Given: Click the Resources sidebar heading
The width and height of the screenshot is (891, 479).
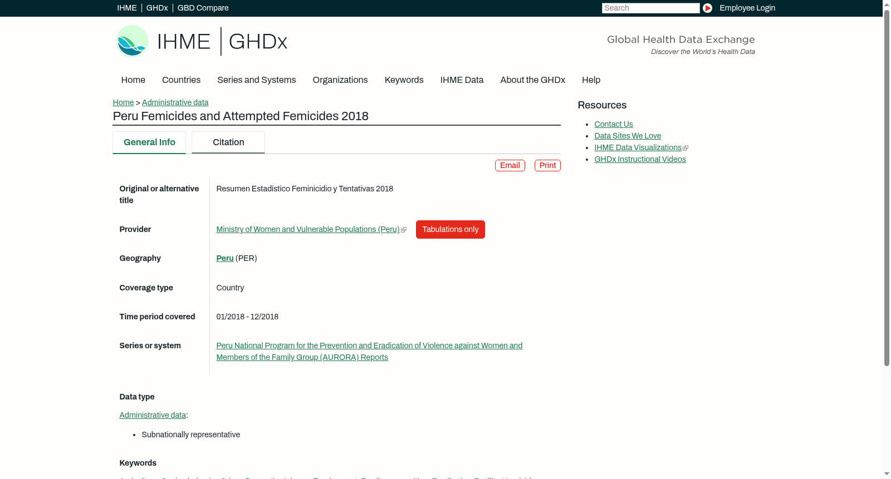Looking at the screenshot, I should (602, 105).
